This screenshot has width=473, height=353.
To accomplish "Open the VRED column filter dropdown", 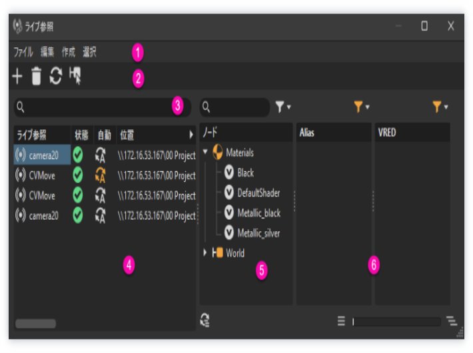I will point(440,107).
